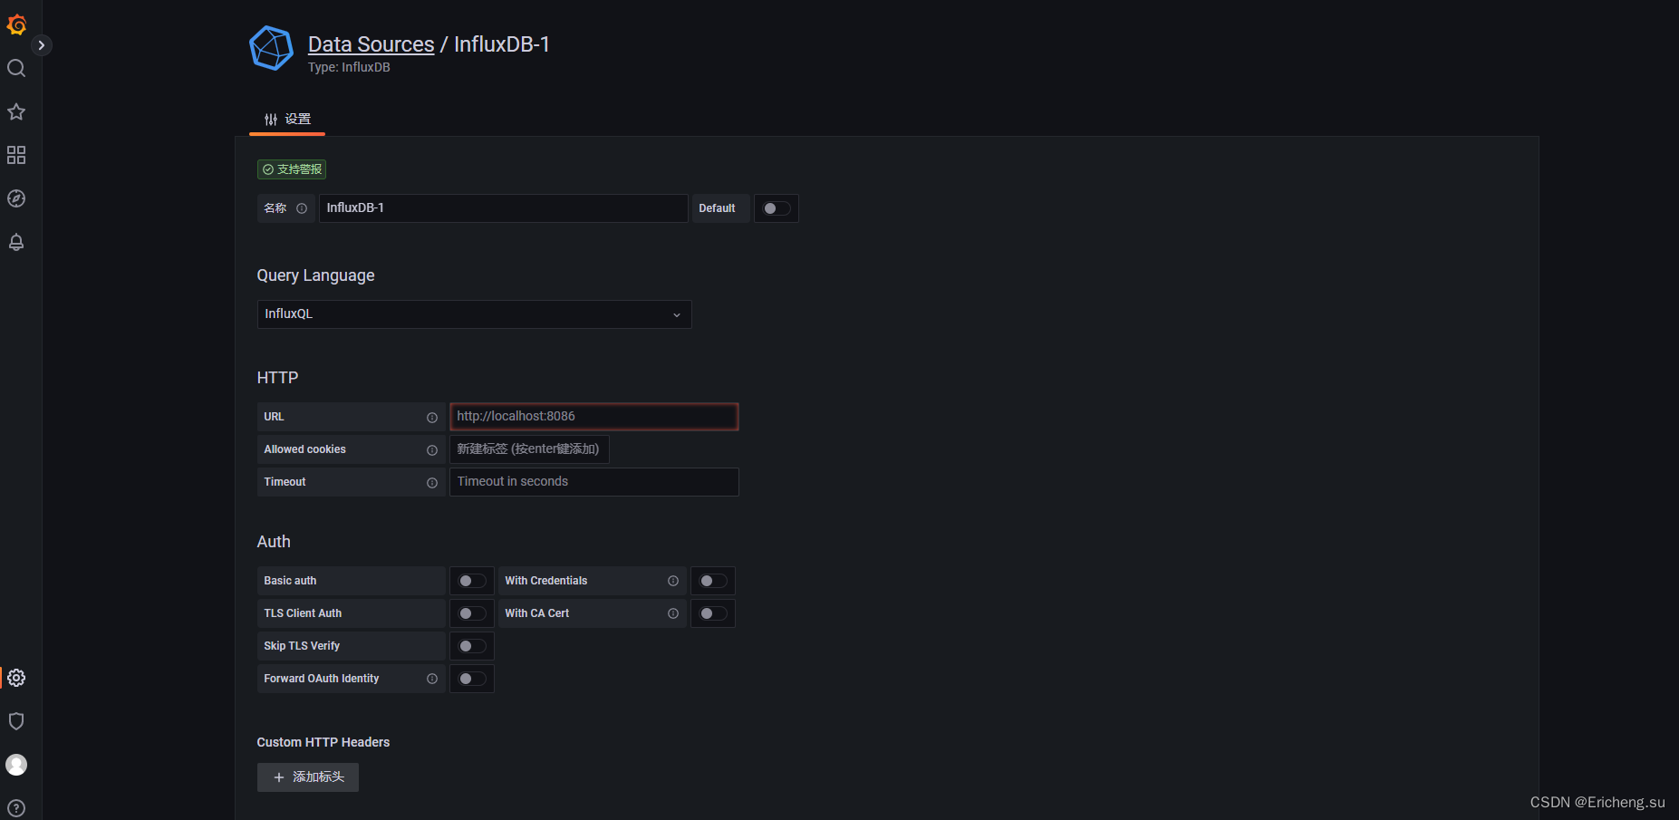
Task: Show info tooltip for Timeout
Action: 432,483
